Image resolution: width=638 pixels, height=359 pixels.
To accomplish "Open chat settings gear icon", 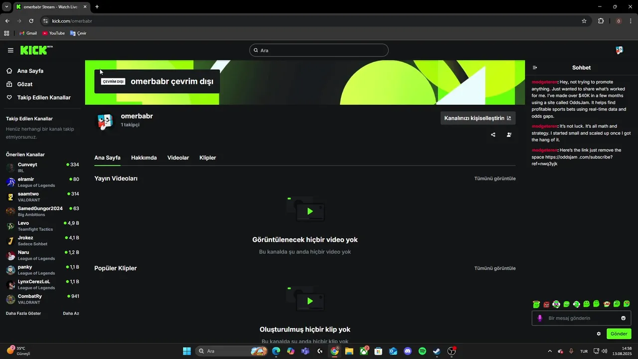I will pyautogui.click(x=599, y=334).
